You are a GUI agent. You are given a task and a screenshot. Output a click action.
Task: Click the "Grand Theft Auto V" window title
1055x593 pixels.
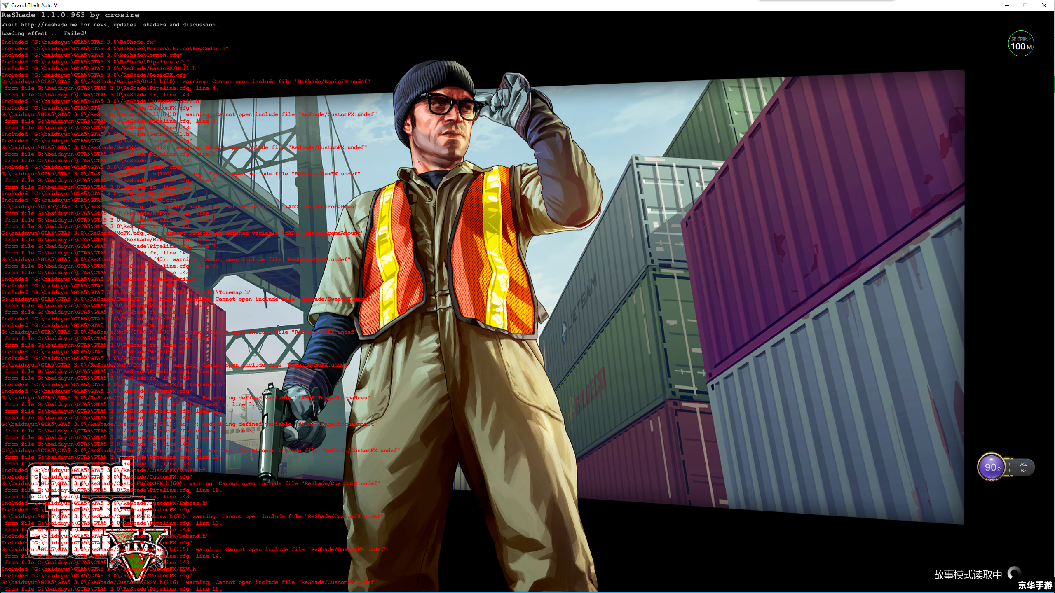pos(34,5)
